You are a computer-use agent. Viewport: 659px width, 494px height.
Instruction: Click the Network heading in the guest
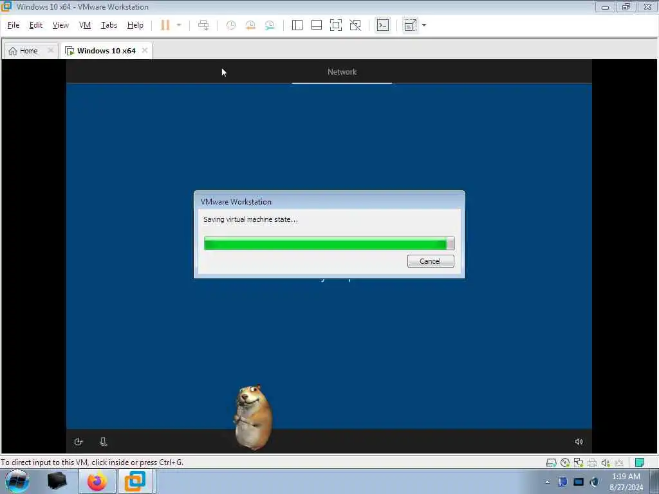(x=342, y=72)
